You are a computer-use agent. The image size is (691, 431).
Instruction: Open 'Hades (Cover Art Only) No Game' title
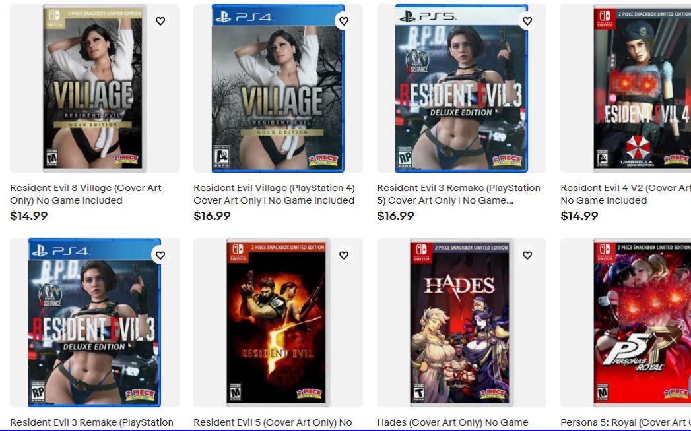453,422
